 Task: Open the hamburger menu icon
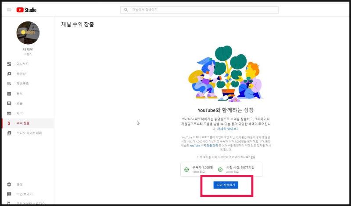pos(9,10)
